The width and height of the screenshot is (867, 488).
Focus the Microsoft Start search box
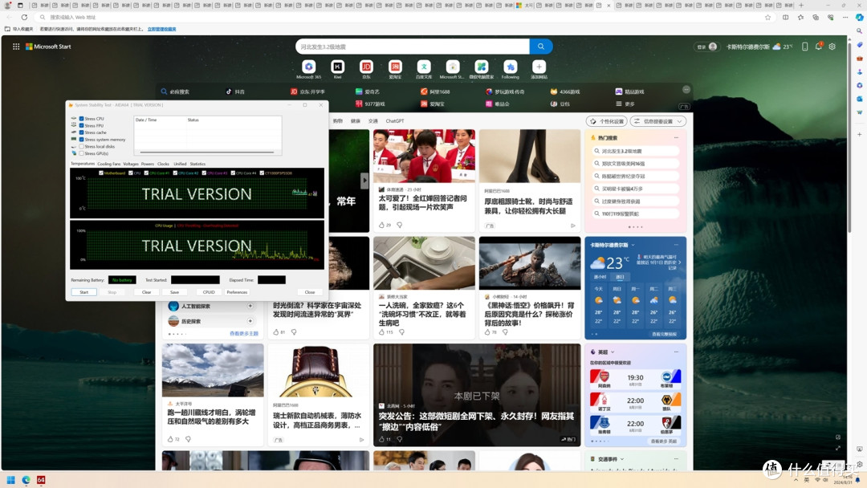413,47
